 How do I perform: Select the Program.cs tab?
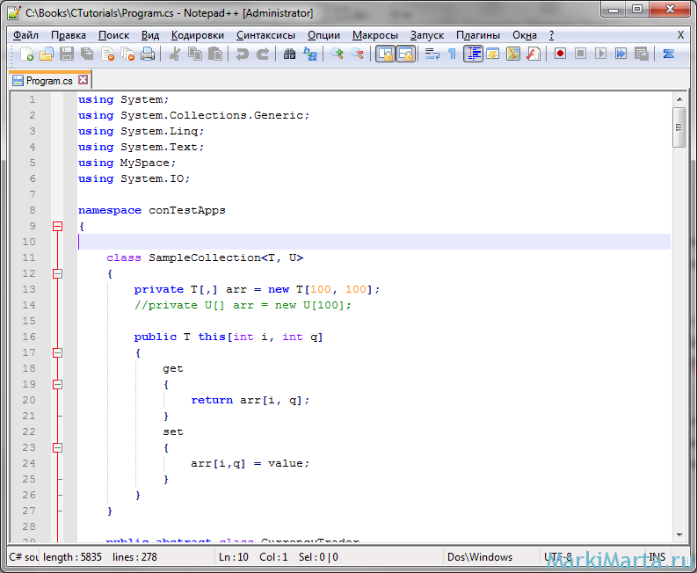49,81
